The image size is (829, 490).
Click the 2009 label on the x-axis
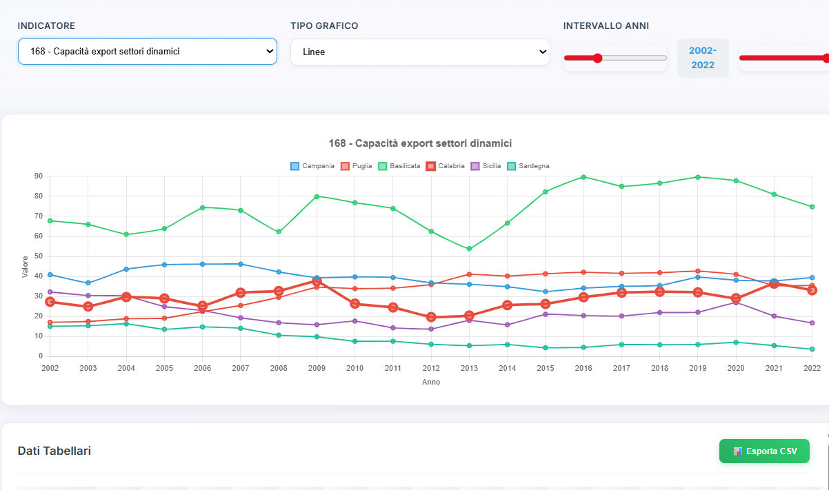(x=317, y=368)
